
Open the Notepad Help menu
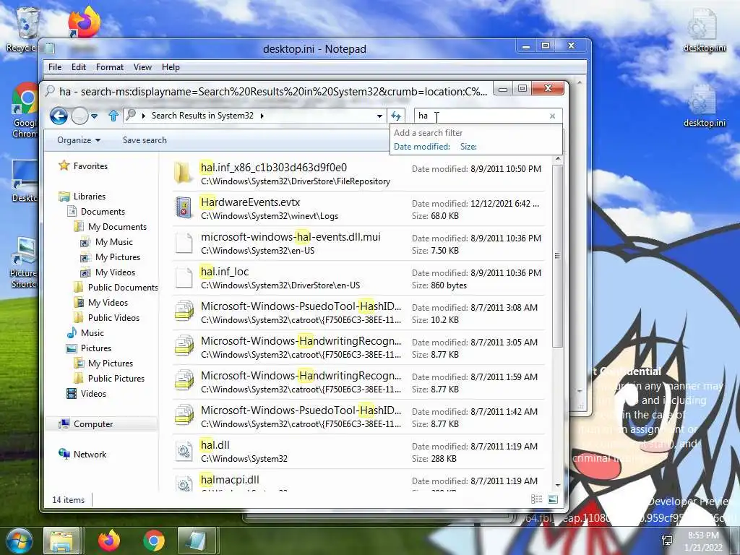click(171, 67)
